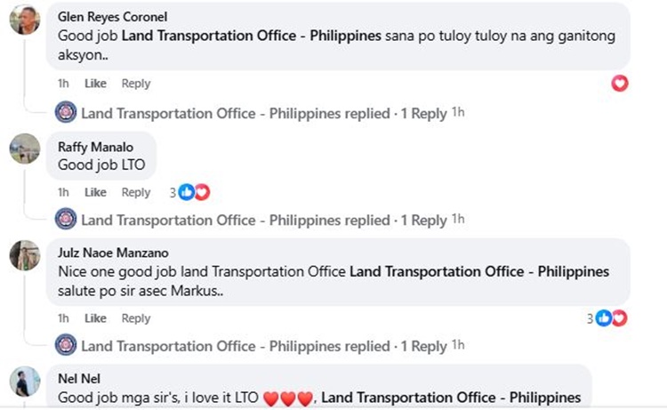Open Julz Naoe Manzano's profile photo
This screenshot has height=410, width=667.
[x=24, y=255]
